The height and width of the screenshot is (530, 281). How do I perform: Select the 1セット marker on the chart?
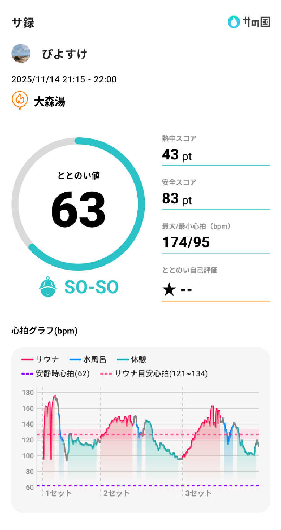point(58,493)
